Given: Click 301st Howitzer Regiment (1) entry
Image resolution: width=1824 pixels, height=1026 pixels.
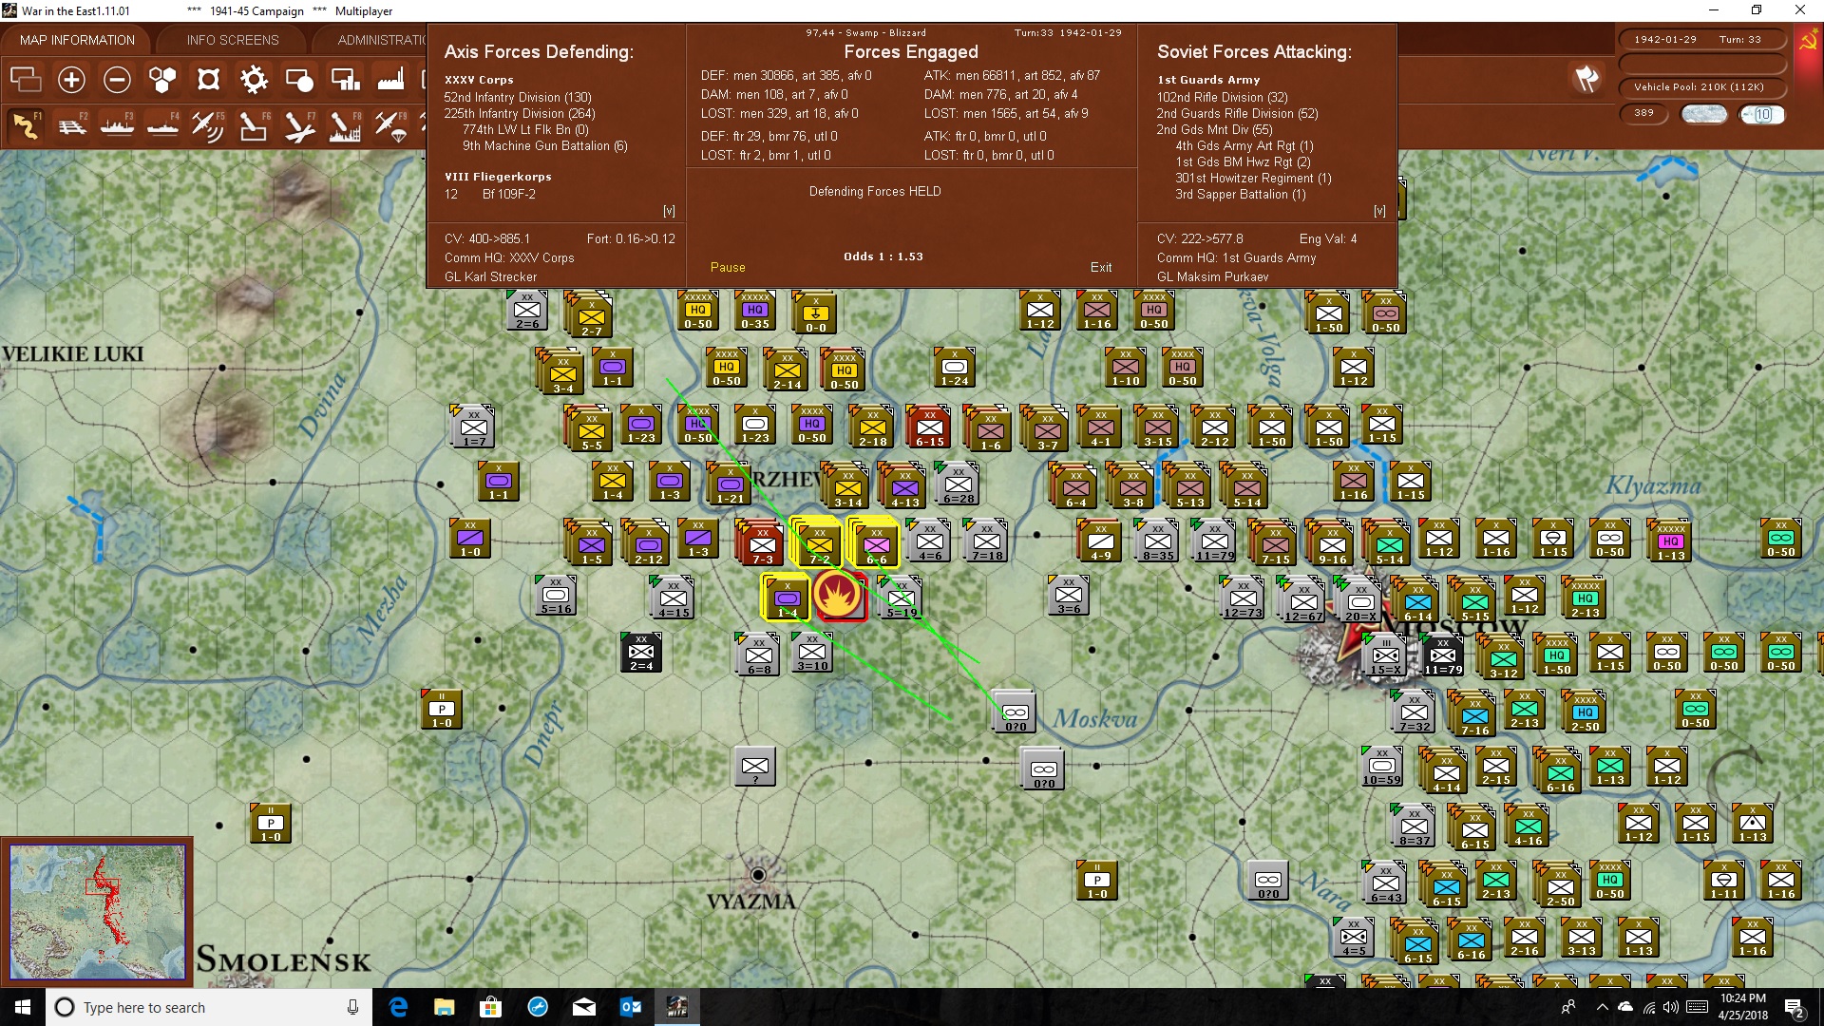Looking at the screenshot, I should coord(1253,178).
